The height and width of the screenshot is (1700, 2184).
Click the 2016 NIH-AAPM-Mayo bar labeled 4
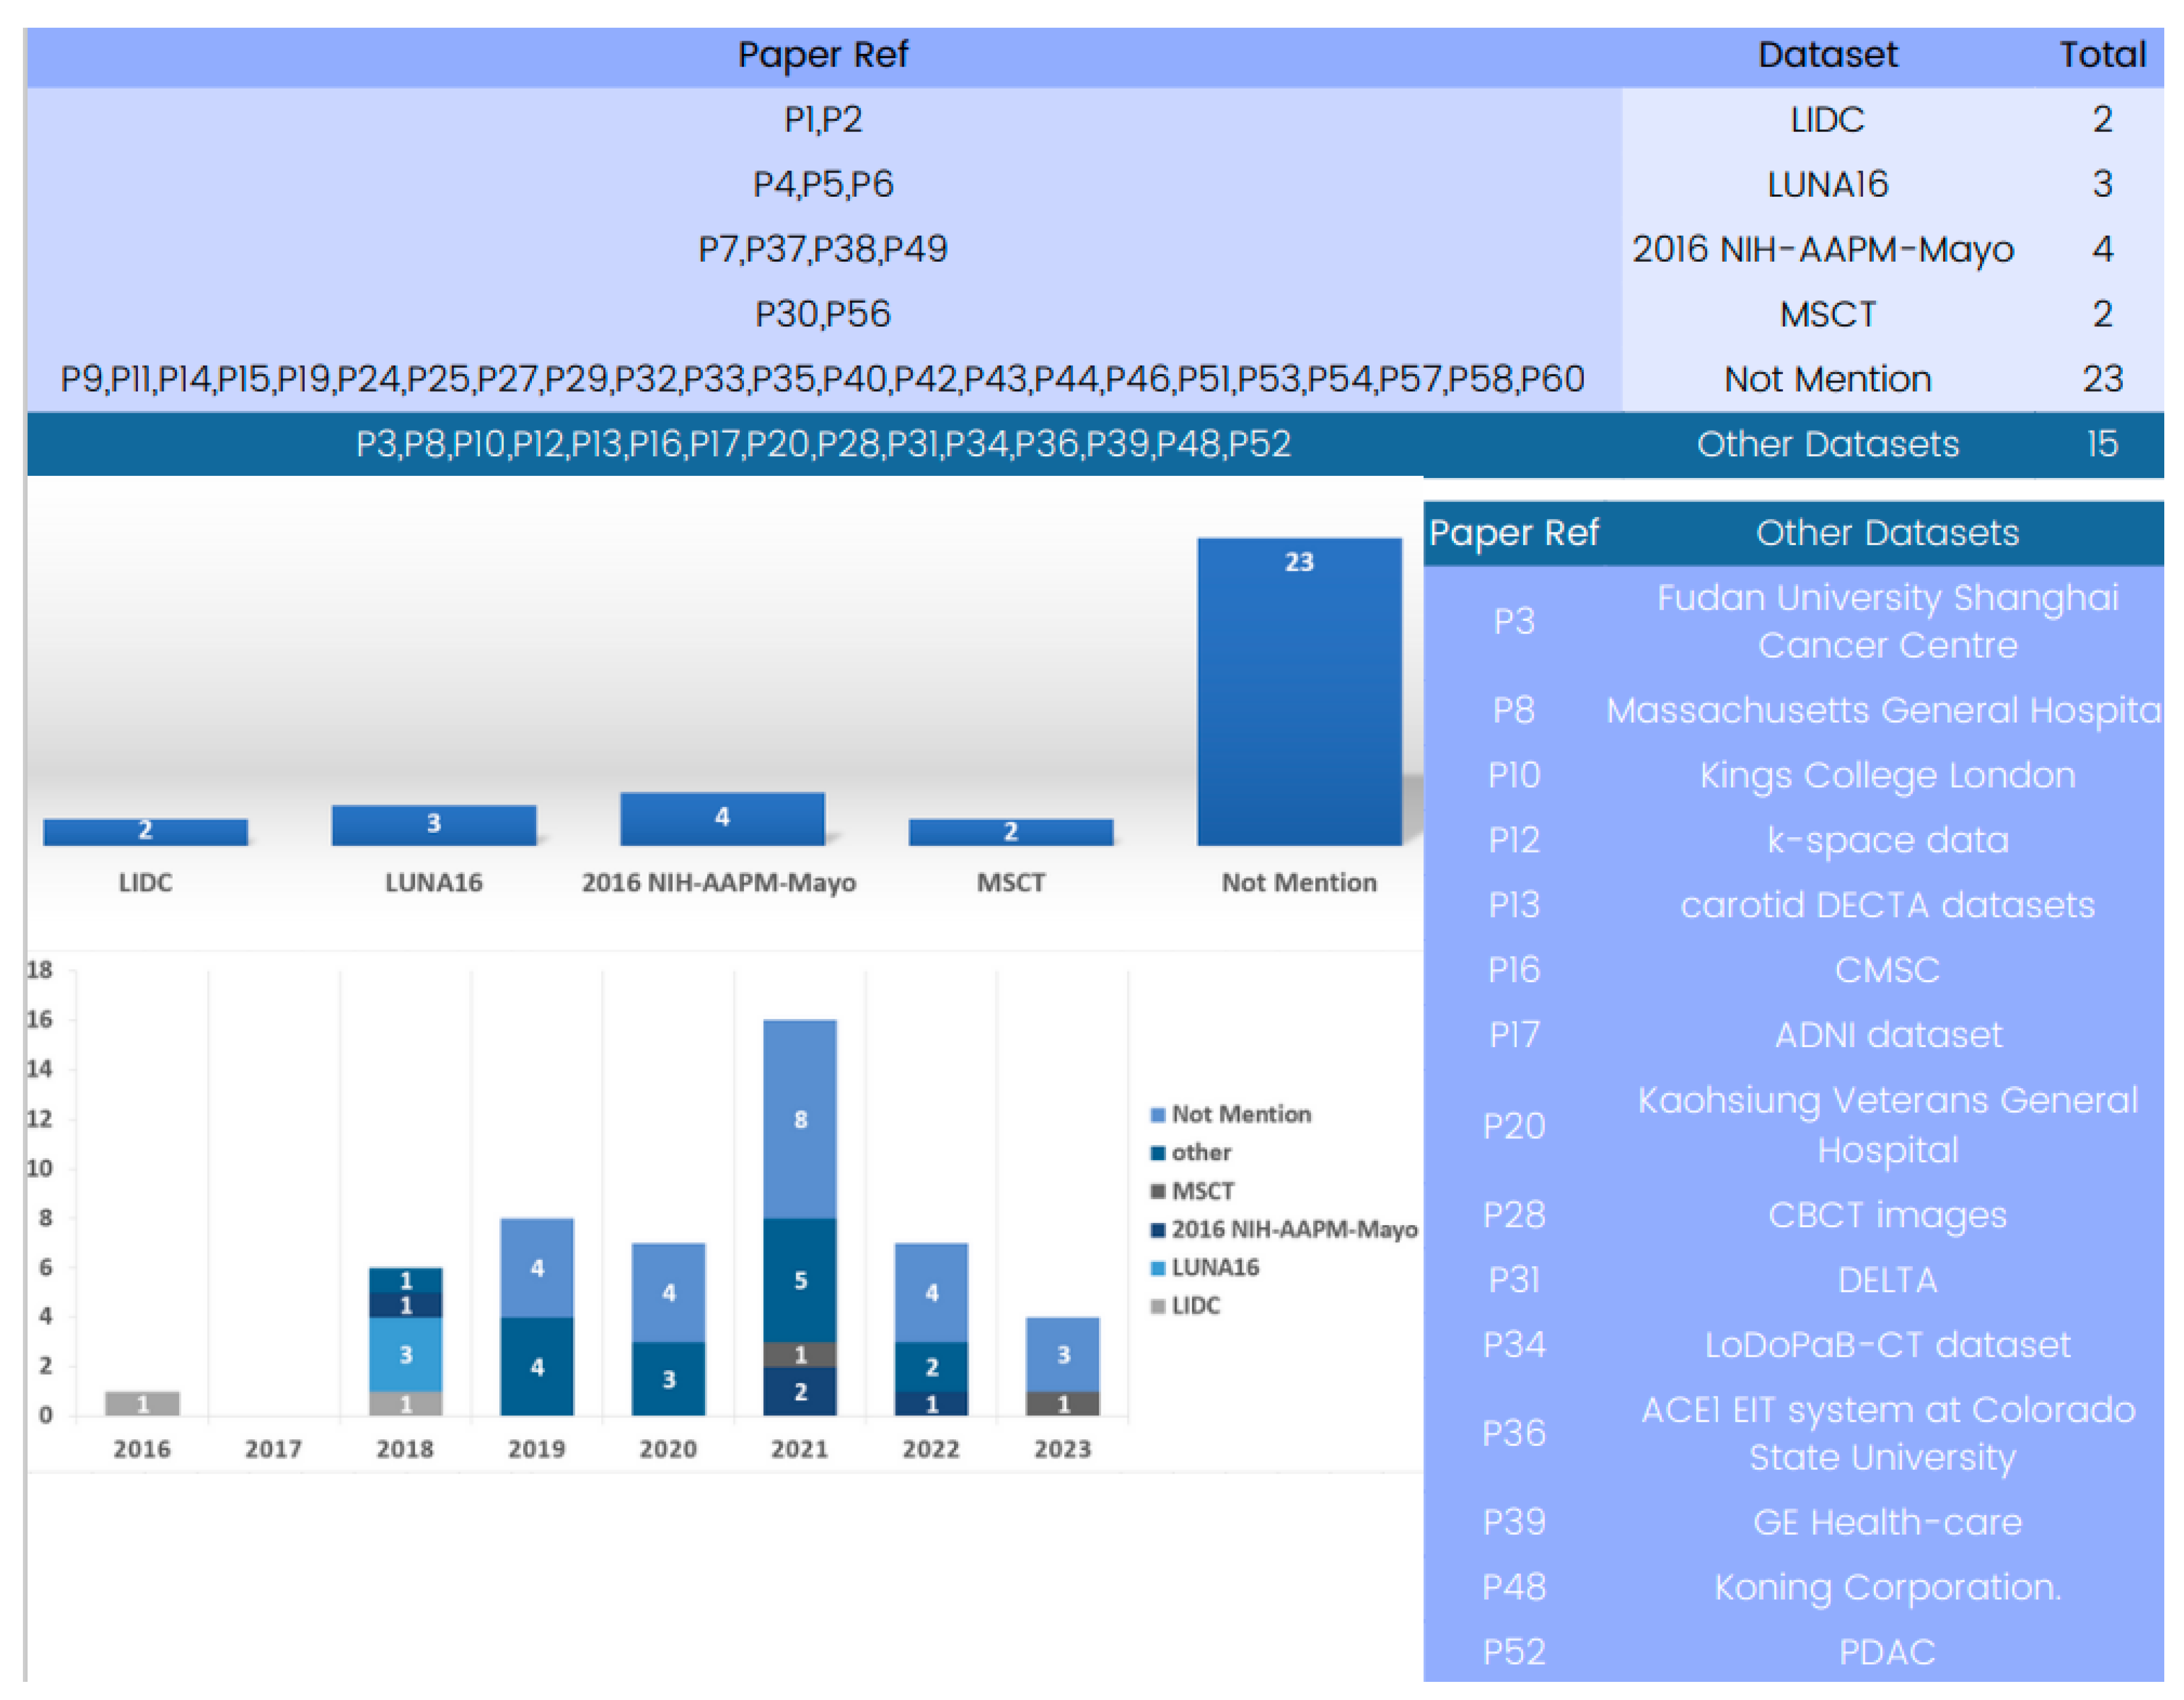(x=722, y=820)
